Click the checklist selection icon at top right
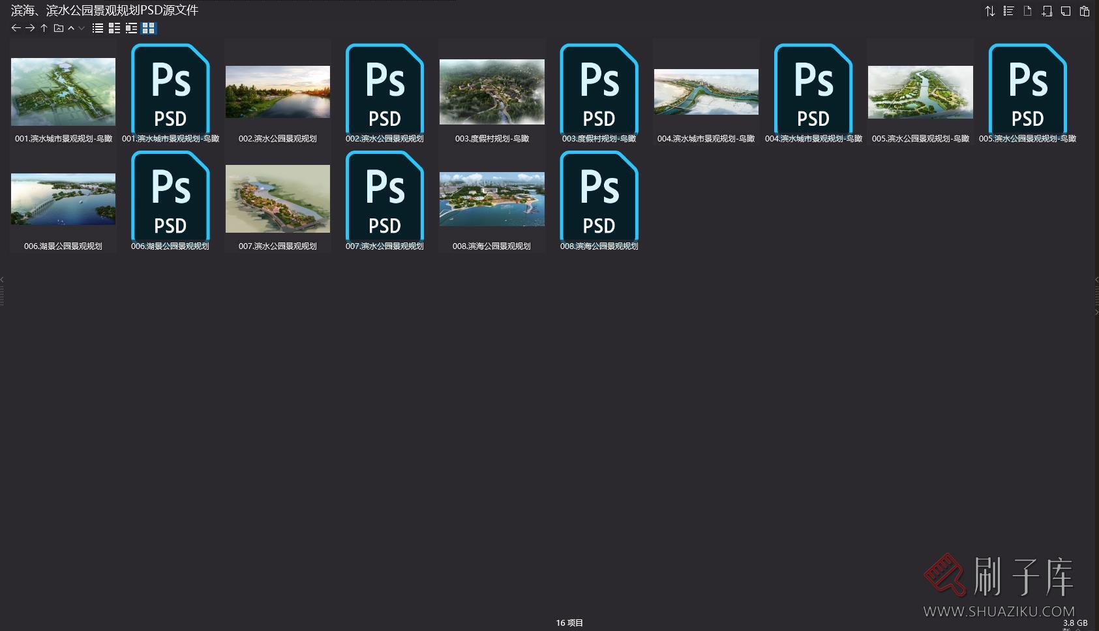 click(1008, 11)
